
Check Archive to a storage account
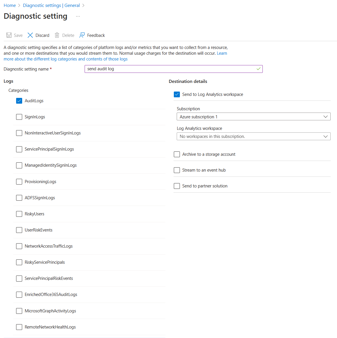click(177, 154)
